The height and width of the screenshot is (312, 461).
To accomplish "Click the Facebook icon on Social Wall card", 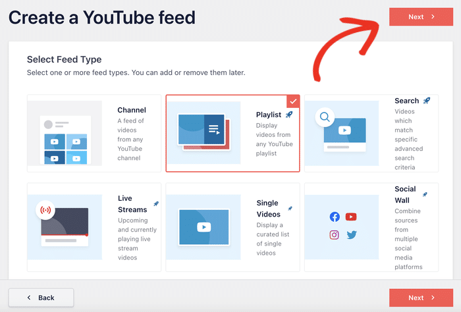I will (335, 217).
